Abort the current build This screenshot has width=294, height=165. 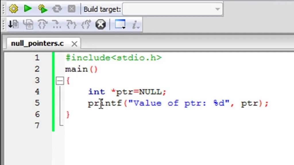(71, 9)
